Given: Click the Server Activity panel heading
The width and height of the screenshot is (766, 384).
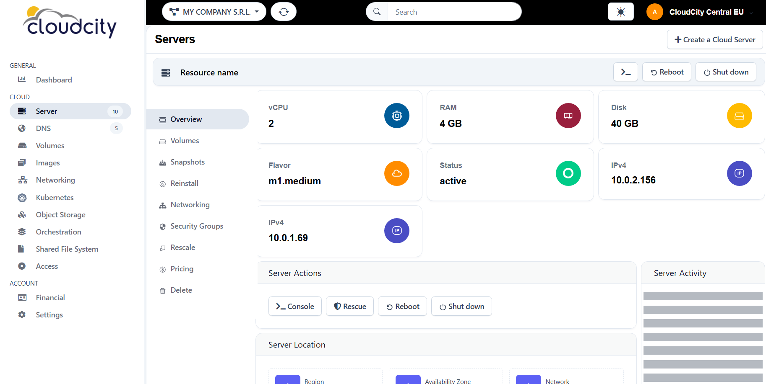Looking at the screenshot, I should pyautogui.click(x=680, y=273).
